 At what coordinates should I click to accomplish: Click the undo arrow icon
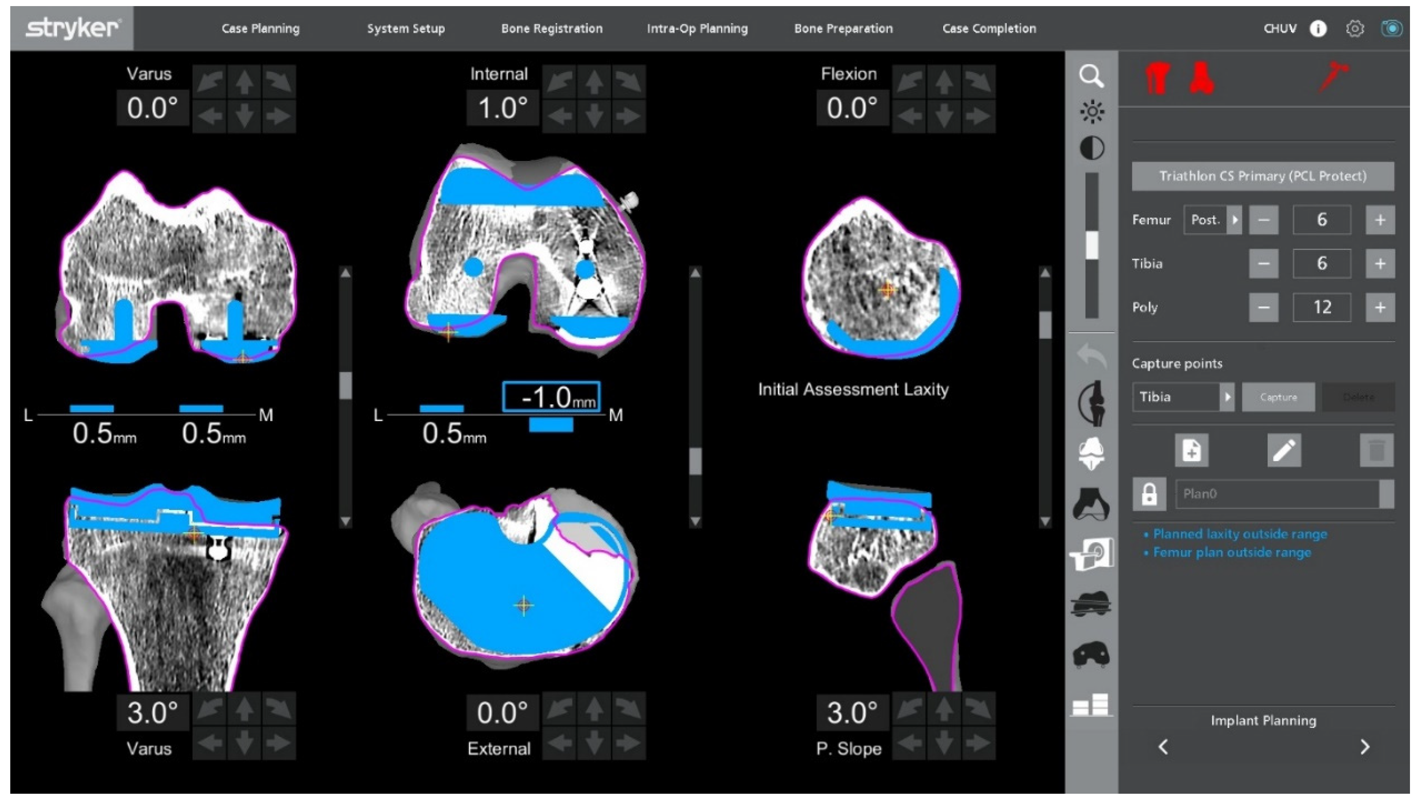tap(1092, 357)
